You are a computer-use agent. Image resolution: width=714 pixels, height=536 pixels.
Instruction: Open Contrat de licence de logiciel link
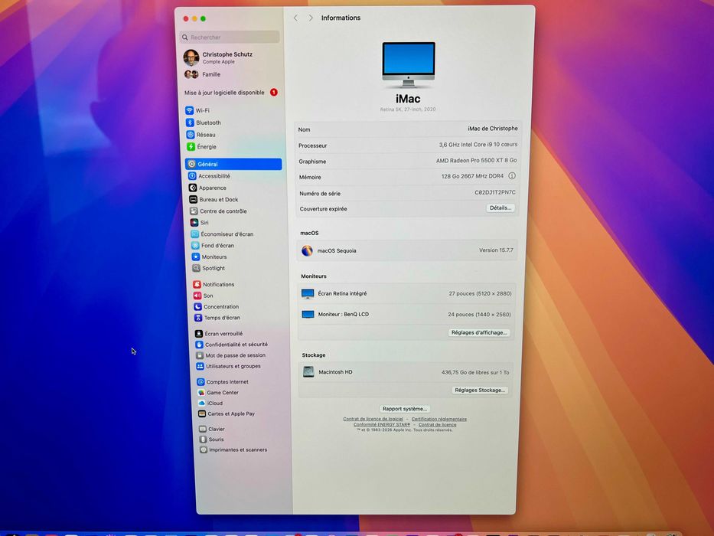[x=373, y=419]
